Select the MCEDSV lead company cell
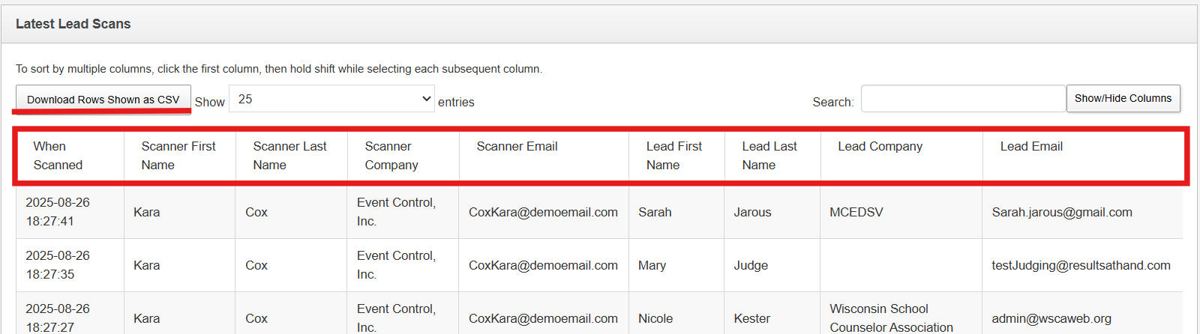Image resolution: width=1200 pixels, height=334 pixels. coord(856,212)
